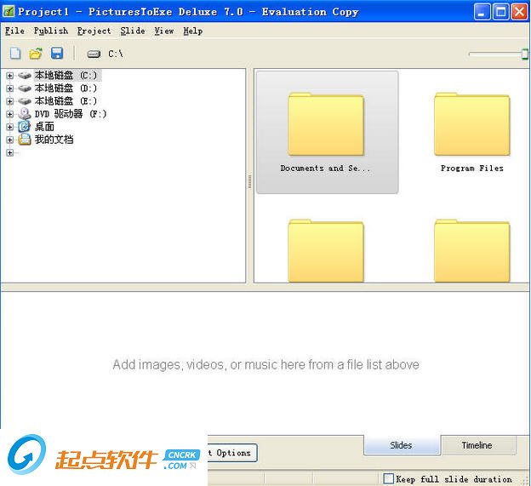Viewport: 531px width, 486px height.
Task: Select the 本地磁盘 (E:) drive icon
Action: [x=25, y=101]
